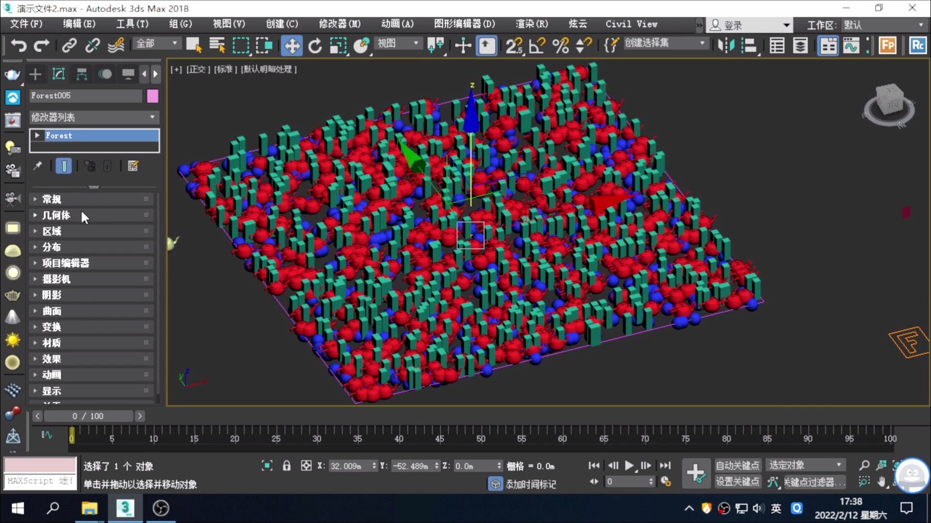Toggle Show End Result button
931x523 pixels.
point(64,166)
